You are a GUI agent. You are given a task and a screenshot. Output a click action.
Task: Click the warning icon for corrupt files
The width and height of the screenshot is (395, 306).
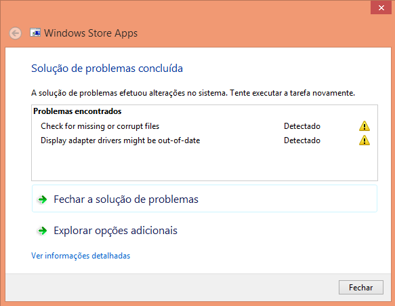click(365, 126)
